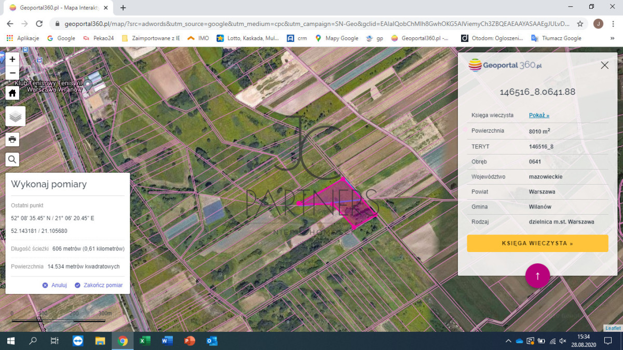Click the pink scroll-up arrow button
The image size is (623, 350).
point(537,276)
